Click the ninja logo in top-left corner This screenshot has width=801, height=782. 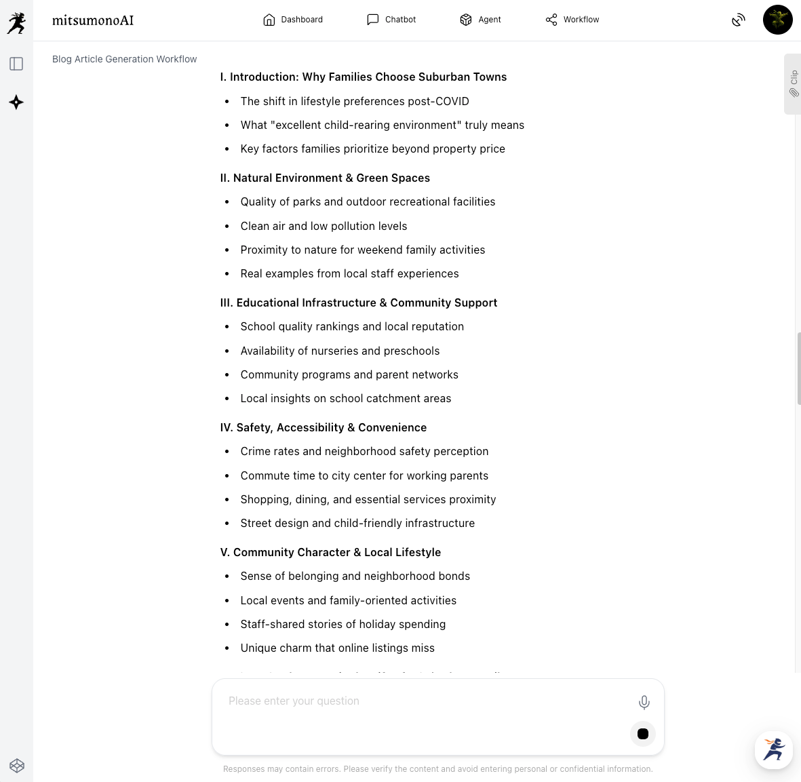16,22
